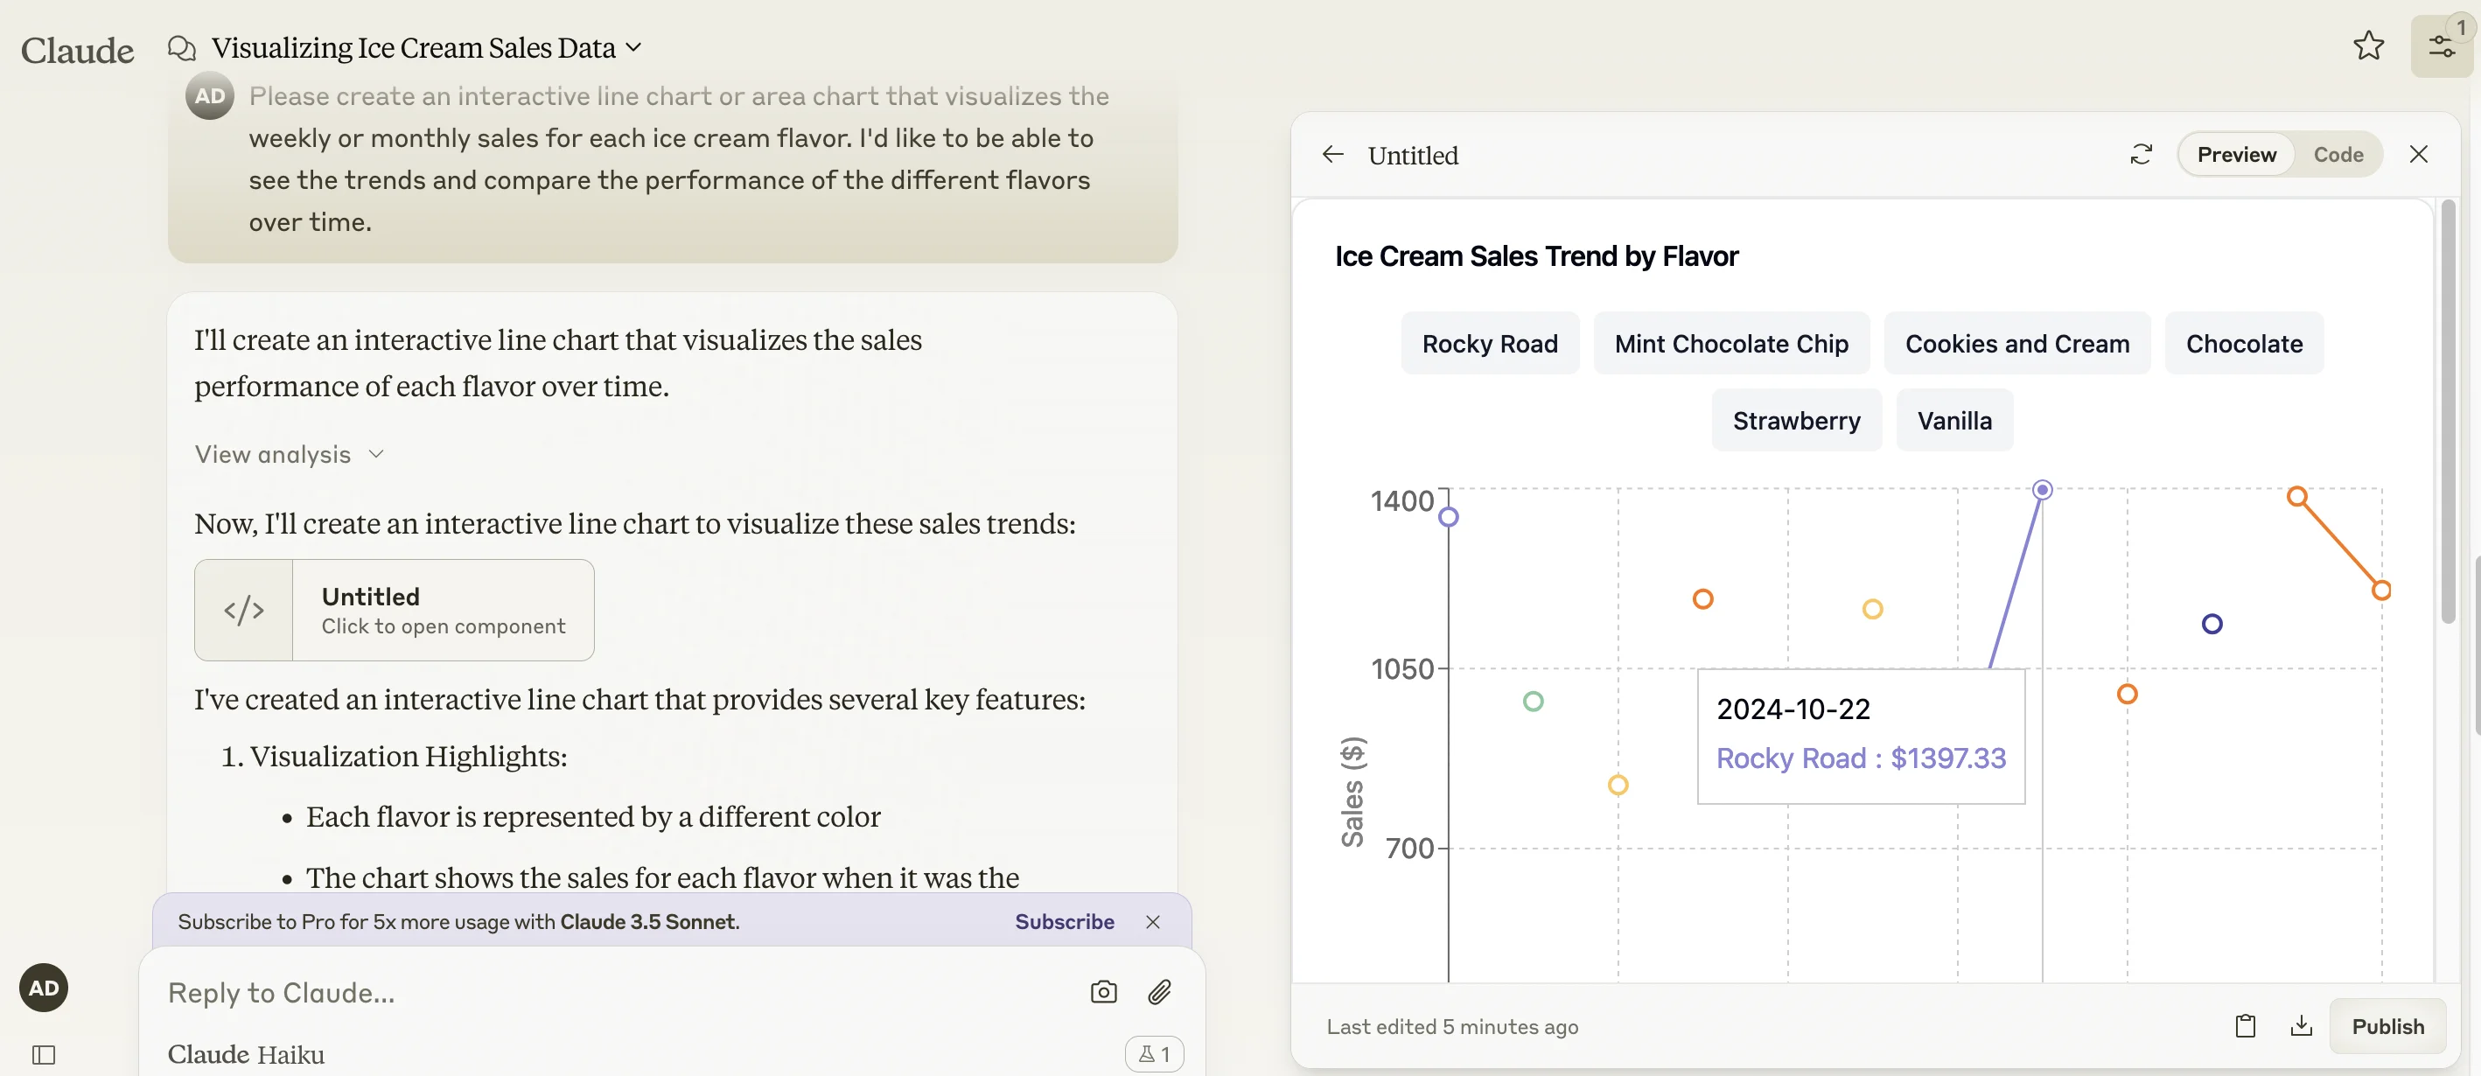The height and width of the screenshot is (1076, 2481).
Task: Switch to the Preview tab
Action: click(2235, 154)
